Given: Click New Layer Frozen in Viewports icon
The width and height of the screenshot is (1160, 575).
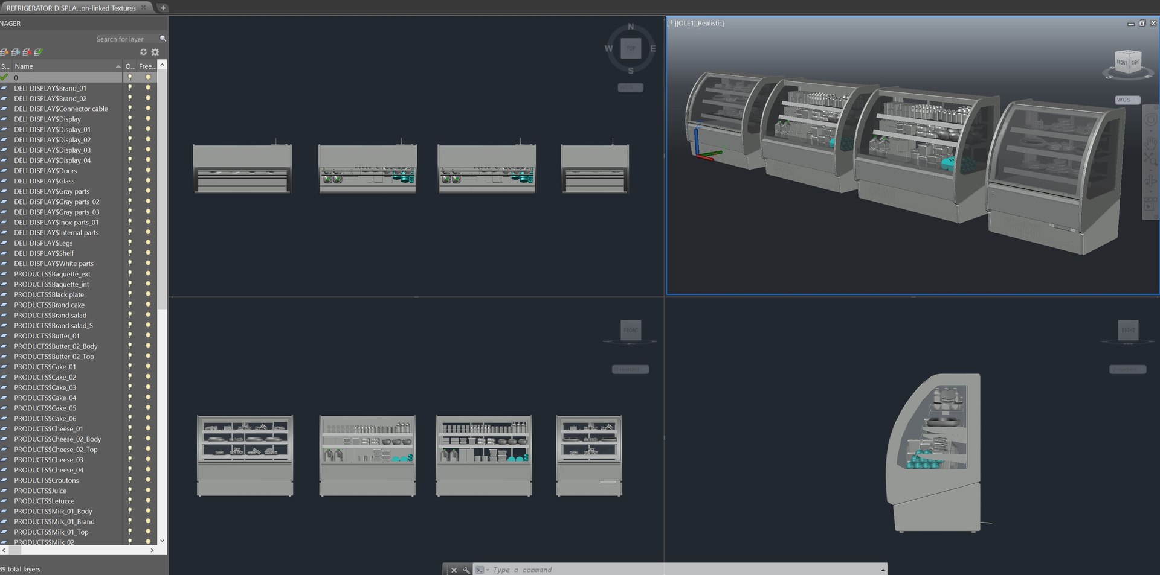Looking at the screenshot, I should [x=16, y=52].
